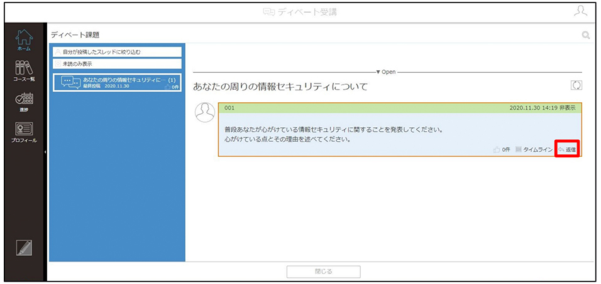Collapse the sidebar using small arrow handle
The image size is (601, 284).
pos(45,152)
